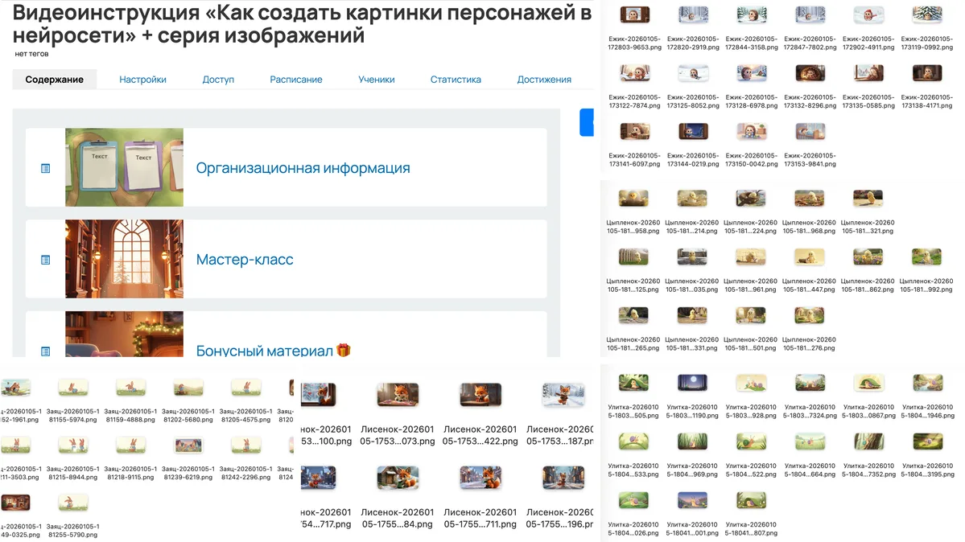This screenshot has height=542, width=965.
Task: Open the Мастер-класс lesson link
Action: click(x=245, y=260)
